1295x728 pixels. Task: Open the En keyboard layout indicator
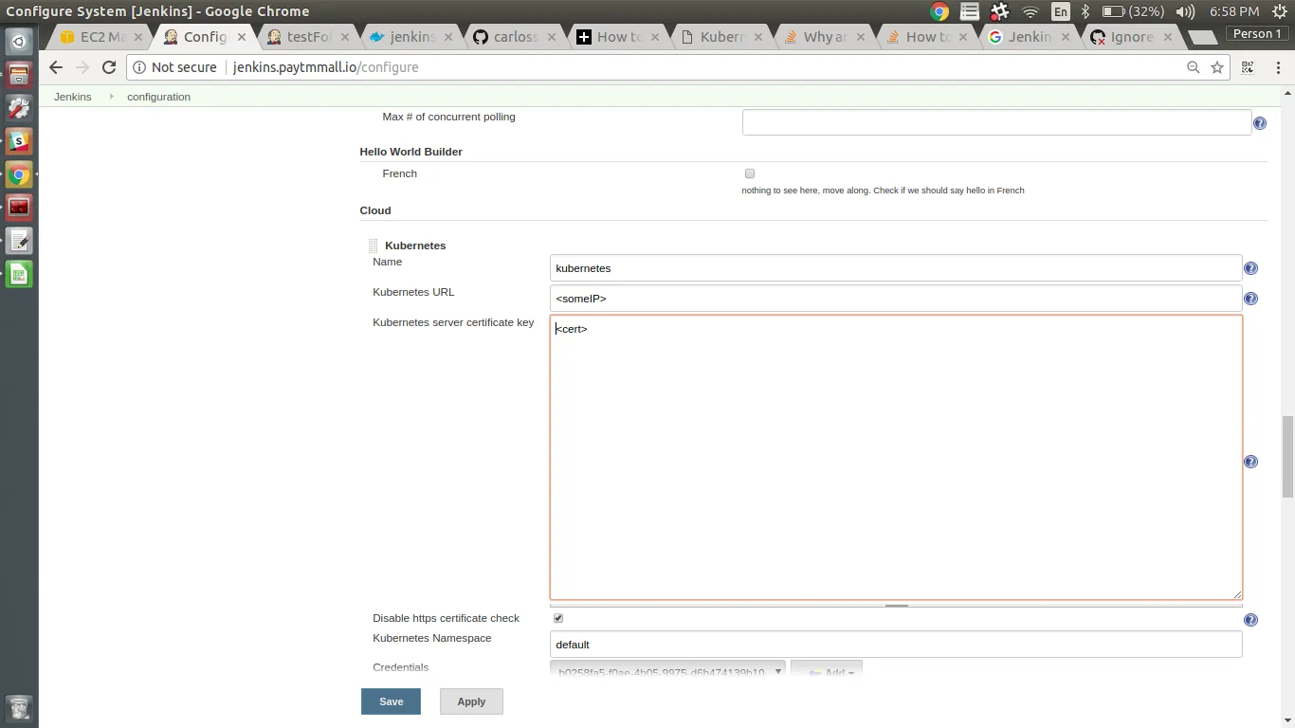(1060, 11)
